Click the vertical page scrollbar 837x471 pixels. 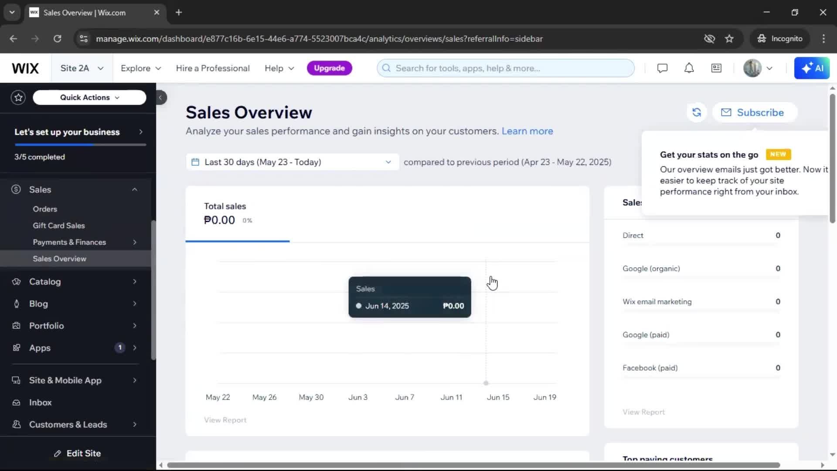pyautogui.click(x=832, y=159)
